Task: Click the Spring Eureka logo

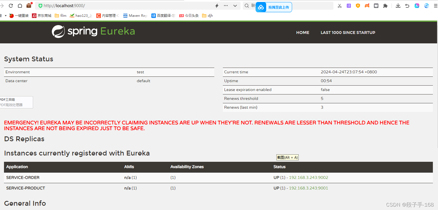Action: tap(93, 31)
